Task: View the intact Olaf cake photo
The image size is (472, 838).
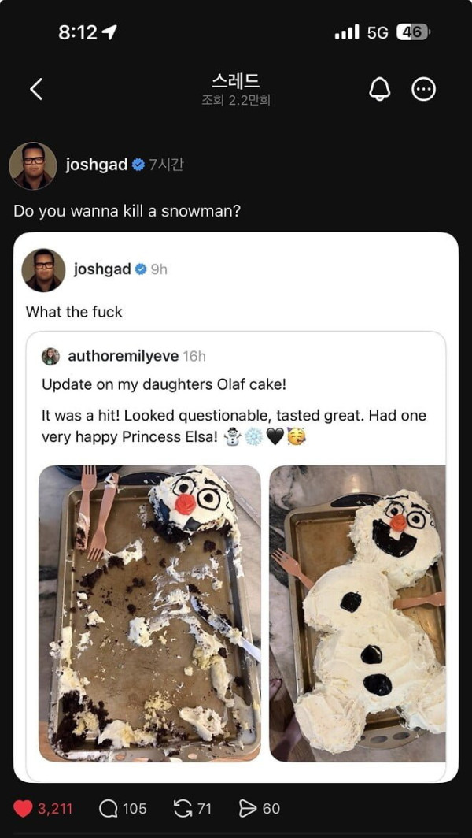Action: click(357, 613)
